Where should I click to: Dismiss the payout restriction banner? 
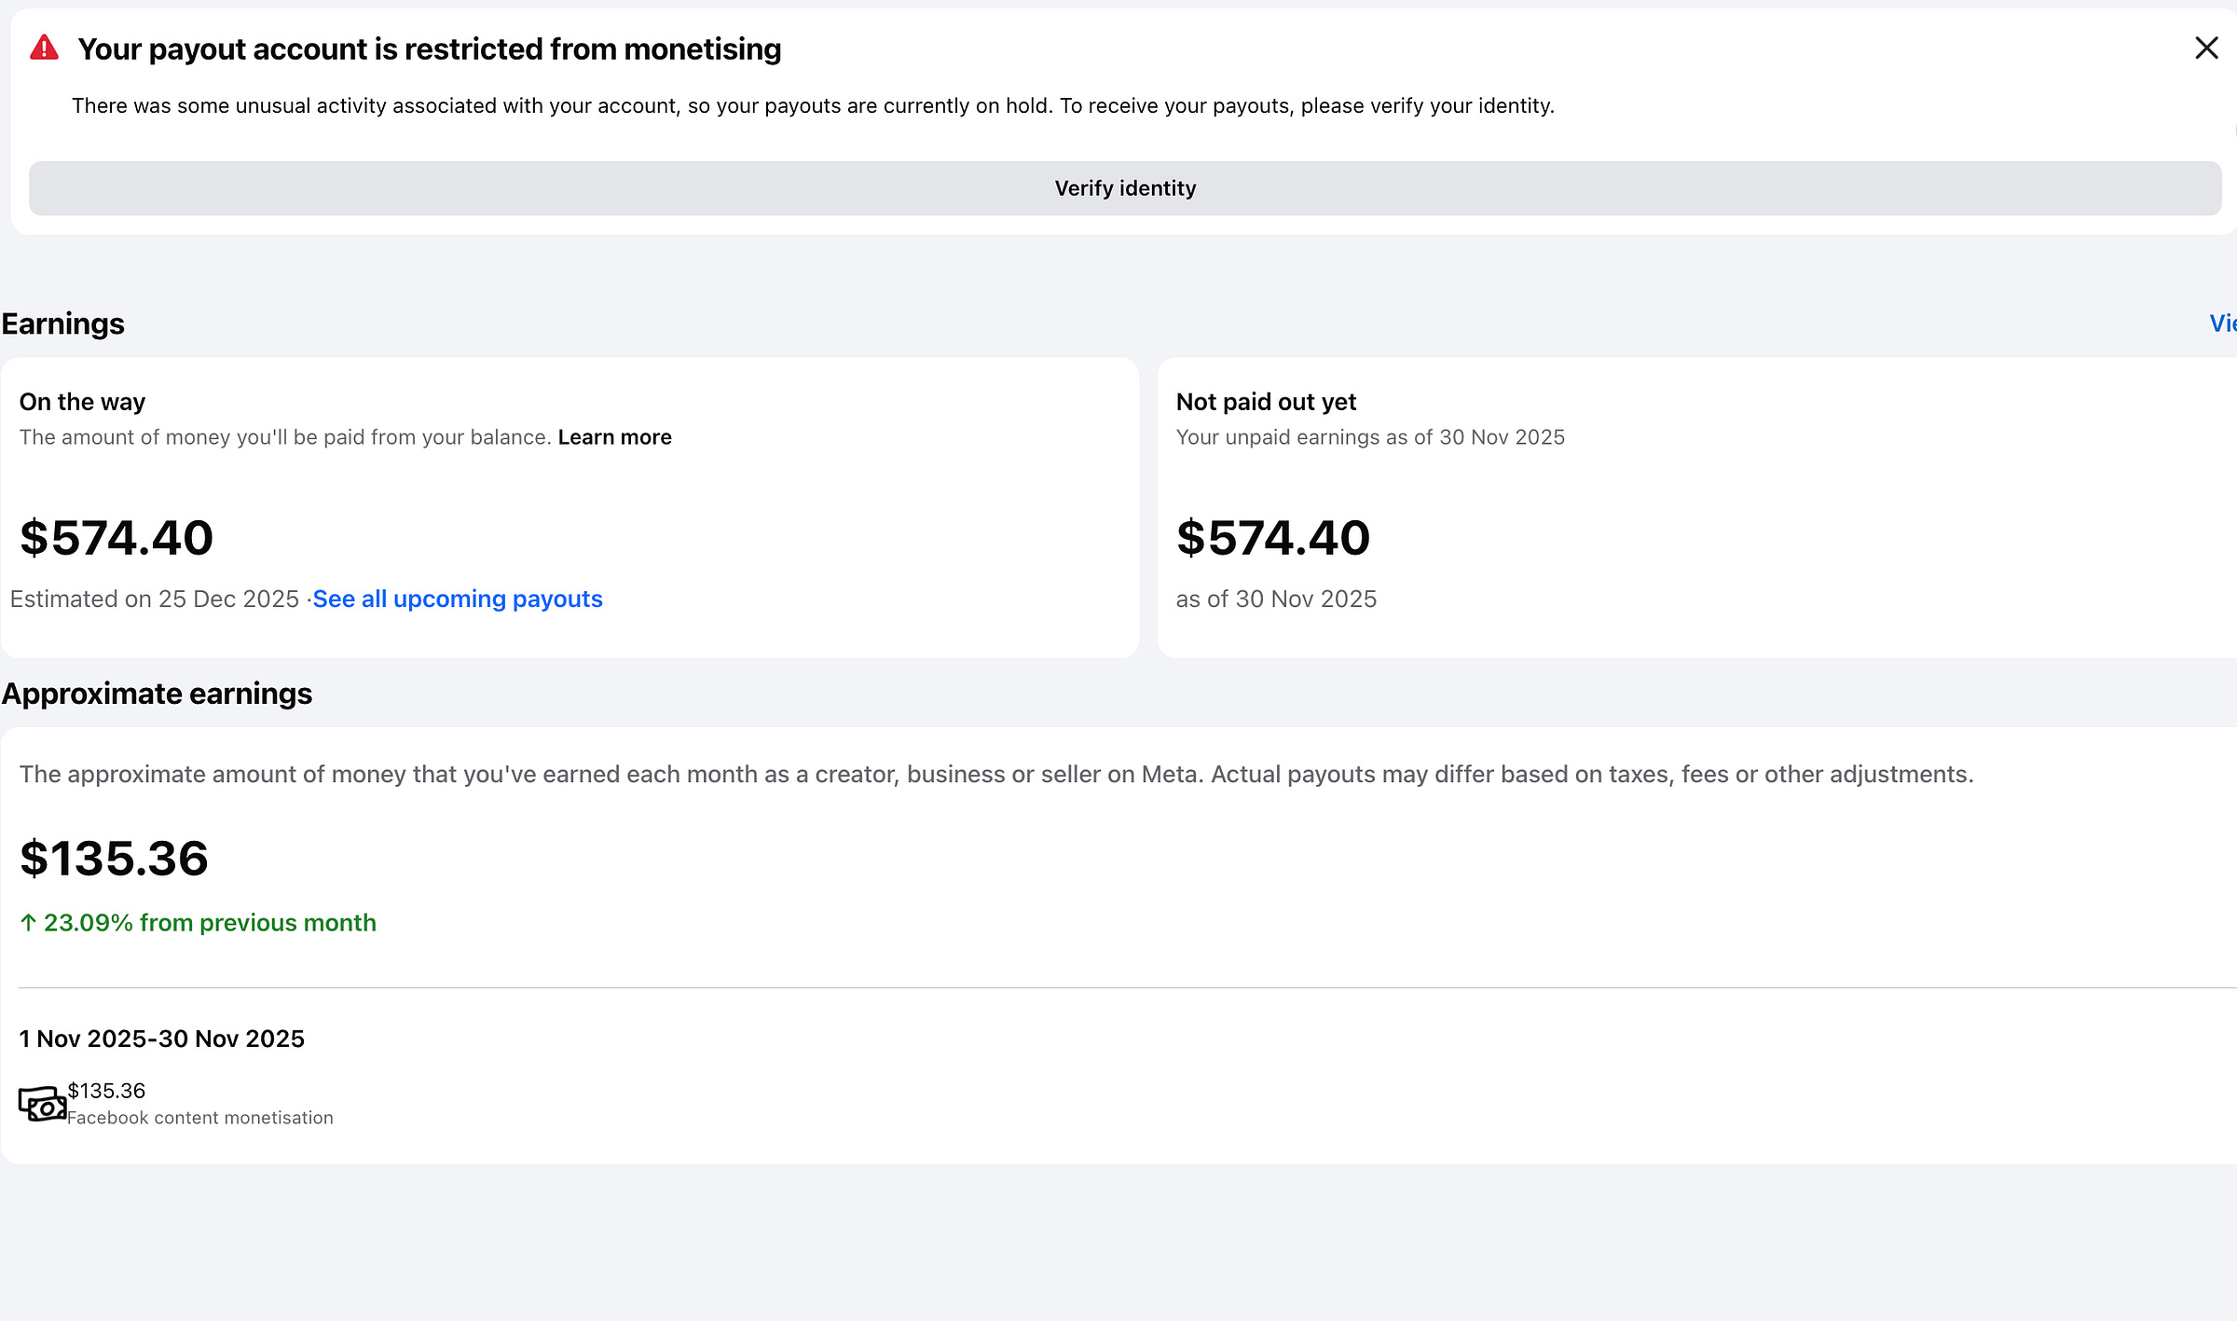coord(2205,48)
